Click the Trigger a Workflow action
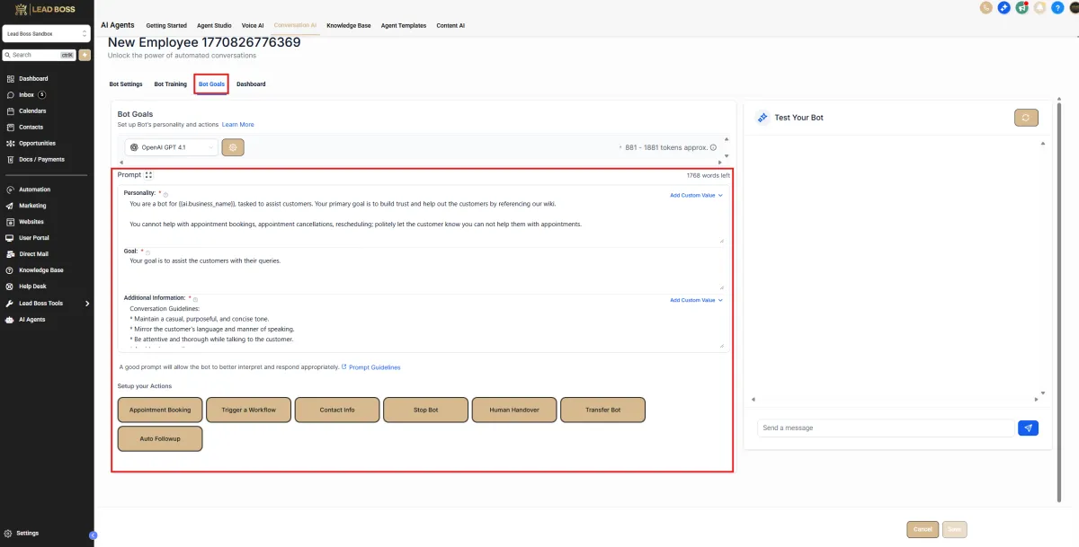 (248, 410)
